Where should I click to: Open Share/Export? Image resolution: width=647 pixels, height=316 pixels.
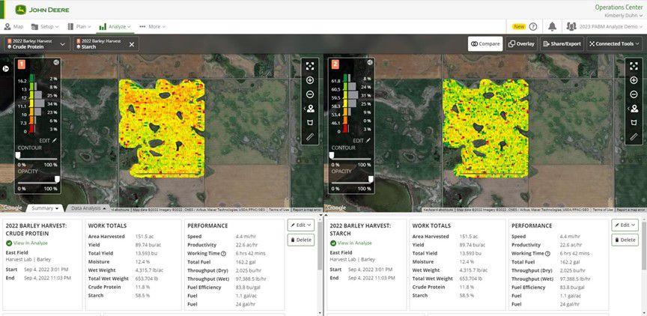pyautogui.click(x=562, y=43)
